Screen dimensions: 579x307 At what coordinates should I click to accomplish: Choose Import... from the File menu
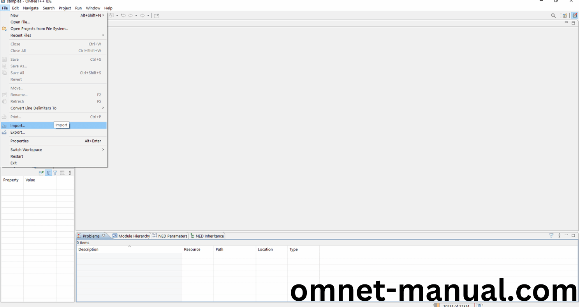18,126
